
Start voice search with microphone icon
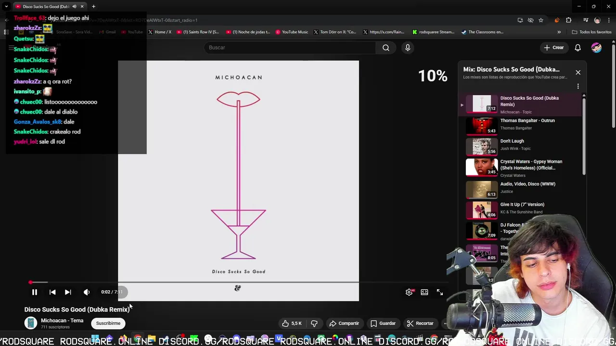[408, 48]
